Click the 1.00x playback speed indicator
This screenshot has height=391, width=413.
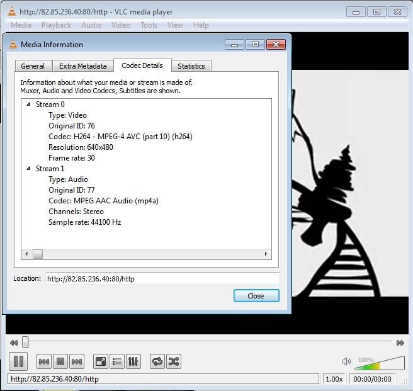coord(334,379)
